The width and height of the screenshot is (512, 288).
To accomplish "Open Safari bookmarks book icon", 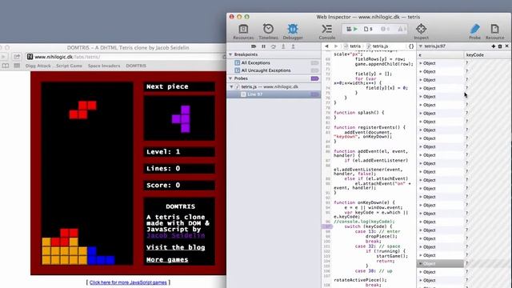I will tap(6, 66).
